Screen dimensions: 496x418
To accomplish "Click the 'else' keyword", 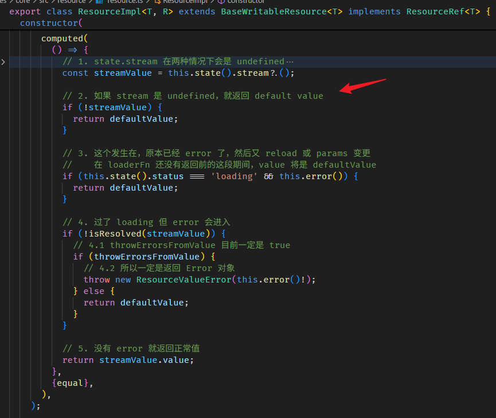I will click(x=94, y=291).
